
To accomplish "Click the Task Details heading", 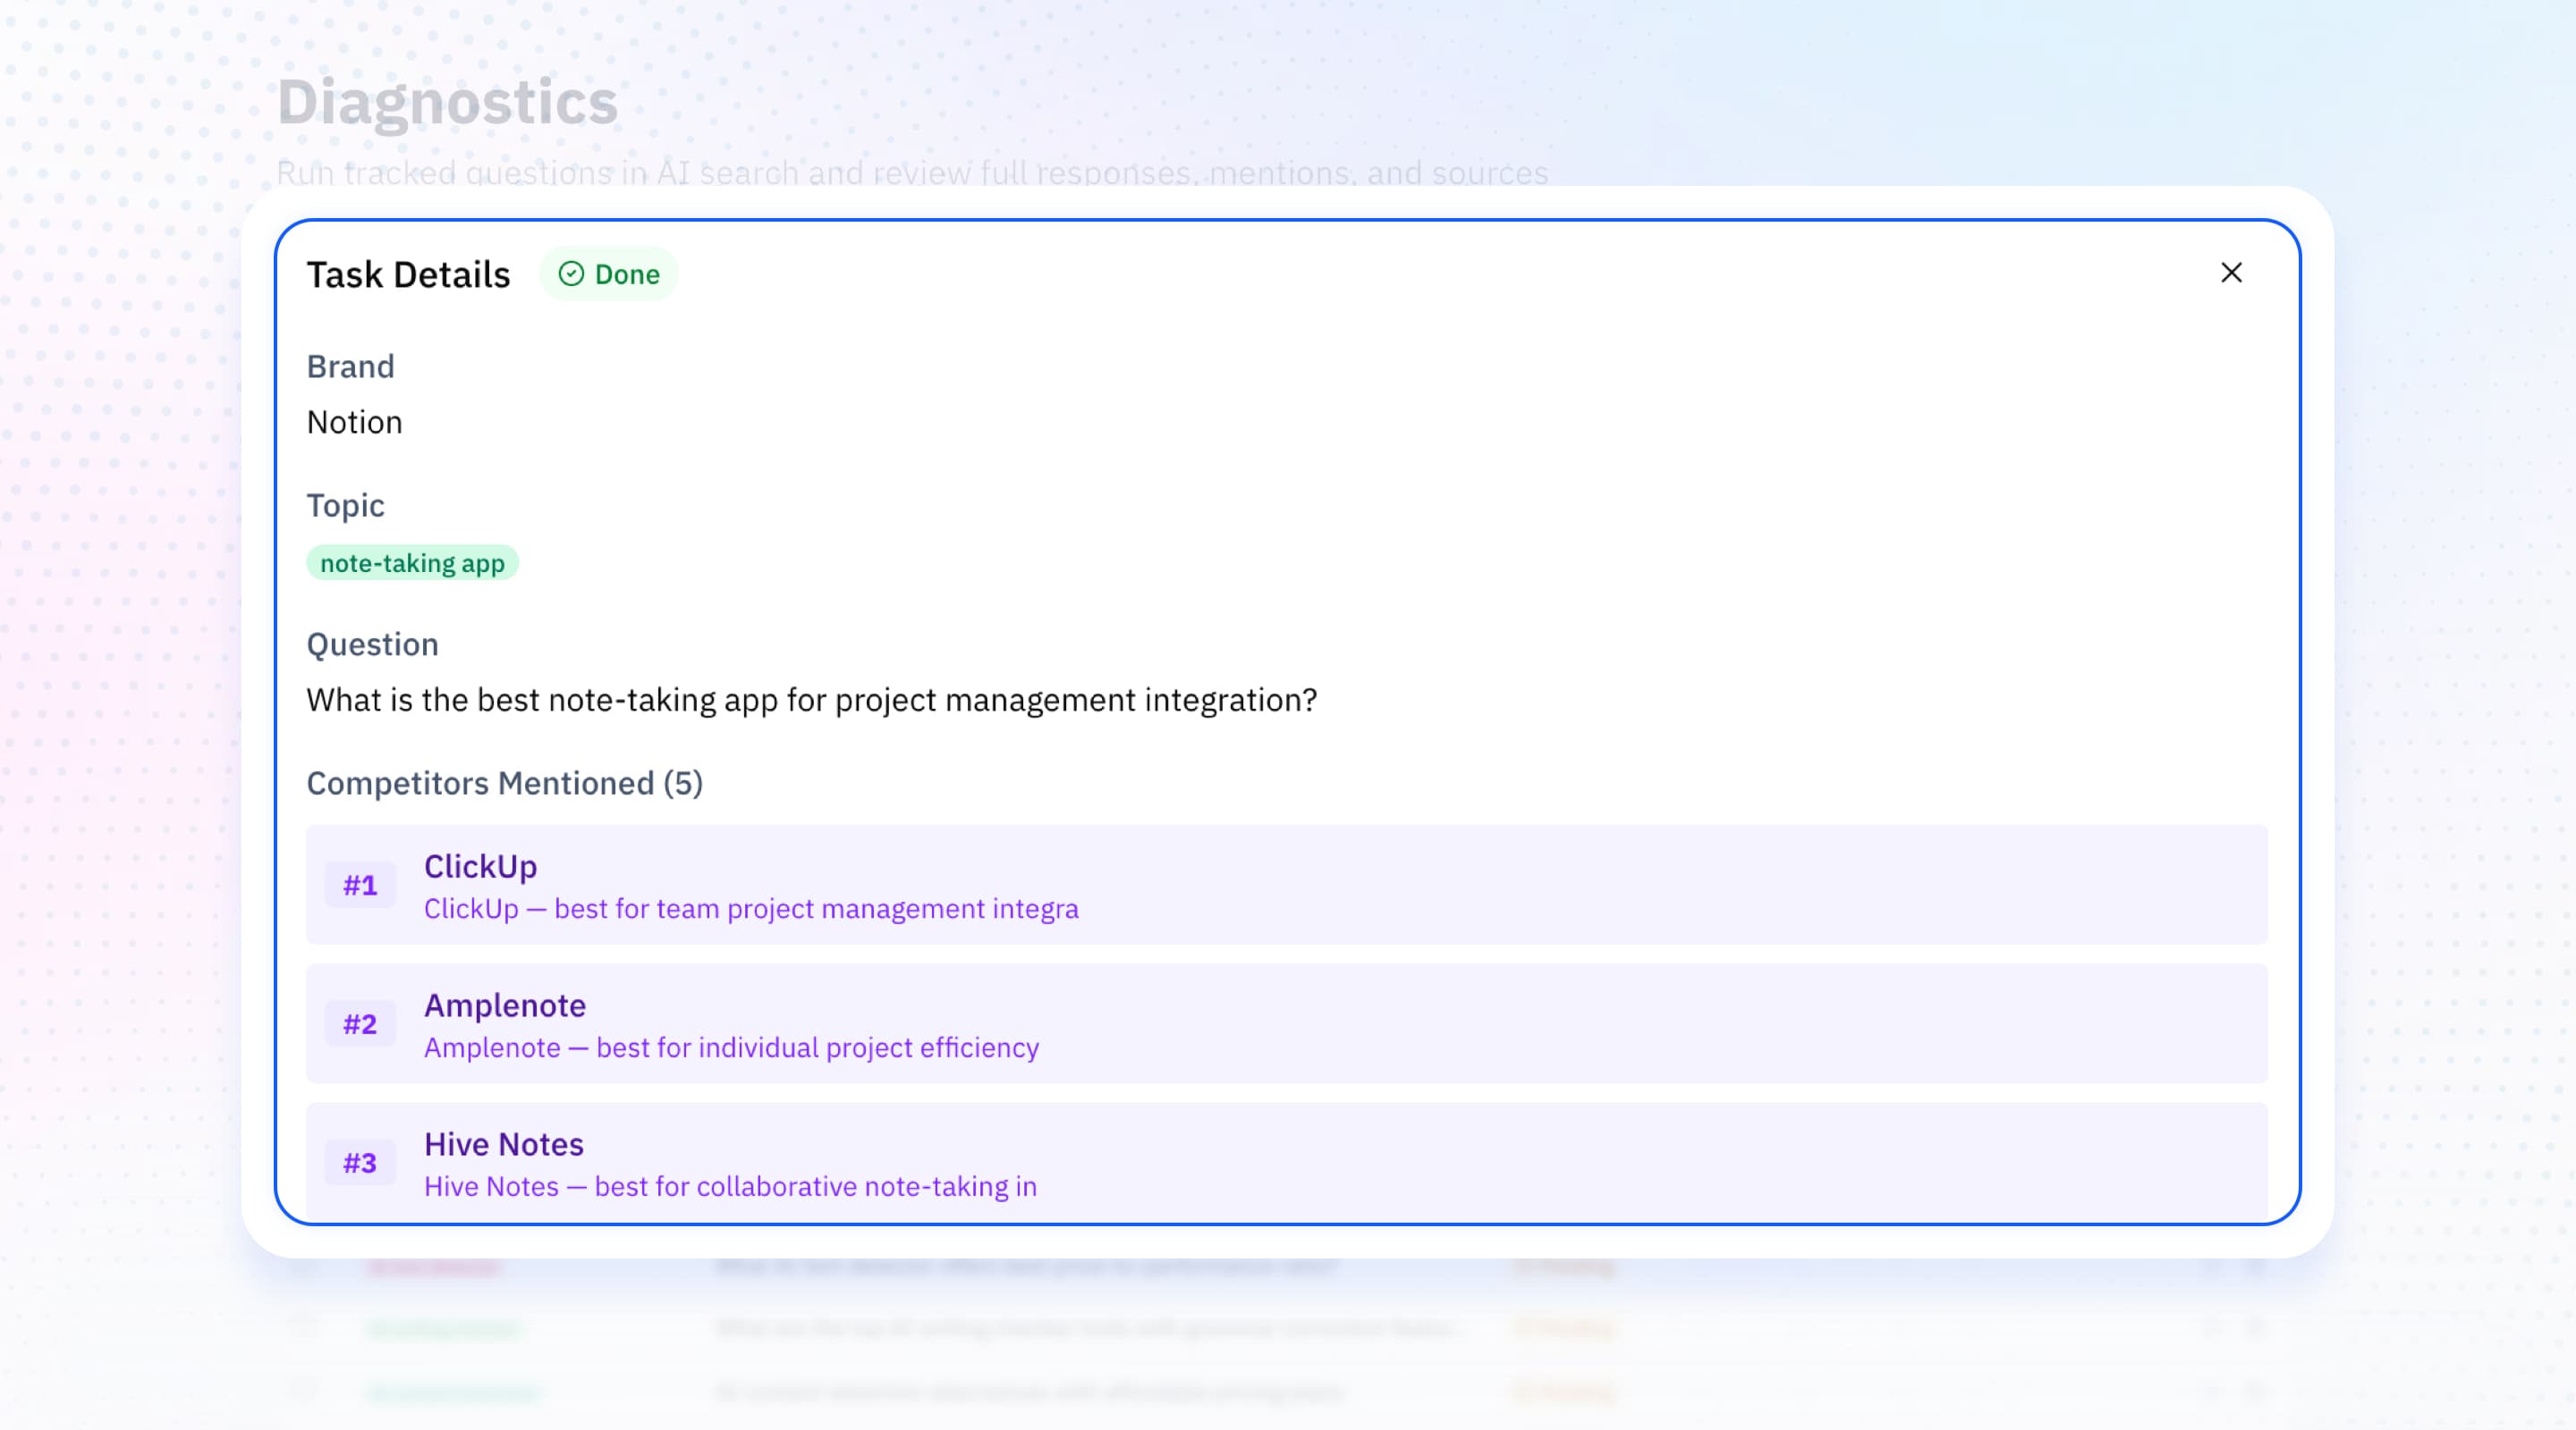I will tap(408, 274).
